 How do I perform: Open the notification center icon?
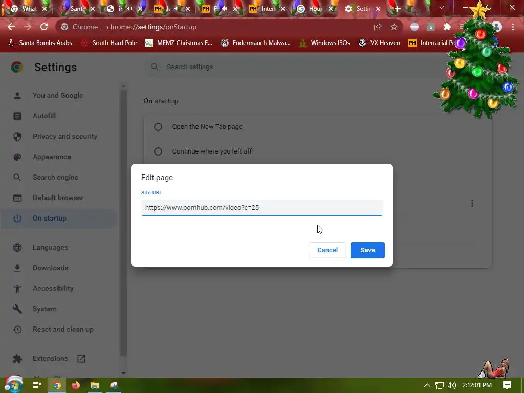507,385
